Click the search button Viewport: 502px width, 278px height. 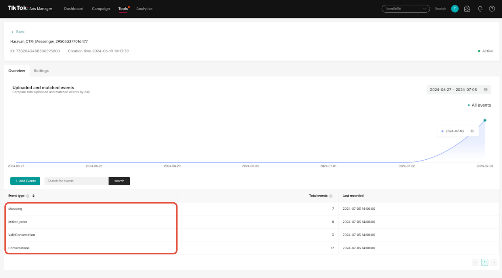pos(119,181)
